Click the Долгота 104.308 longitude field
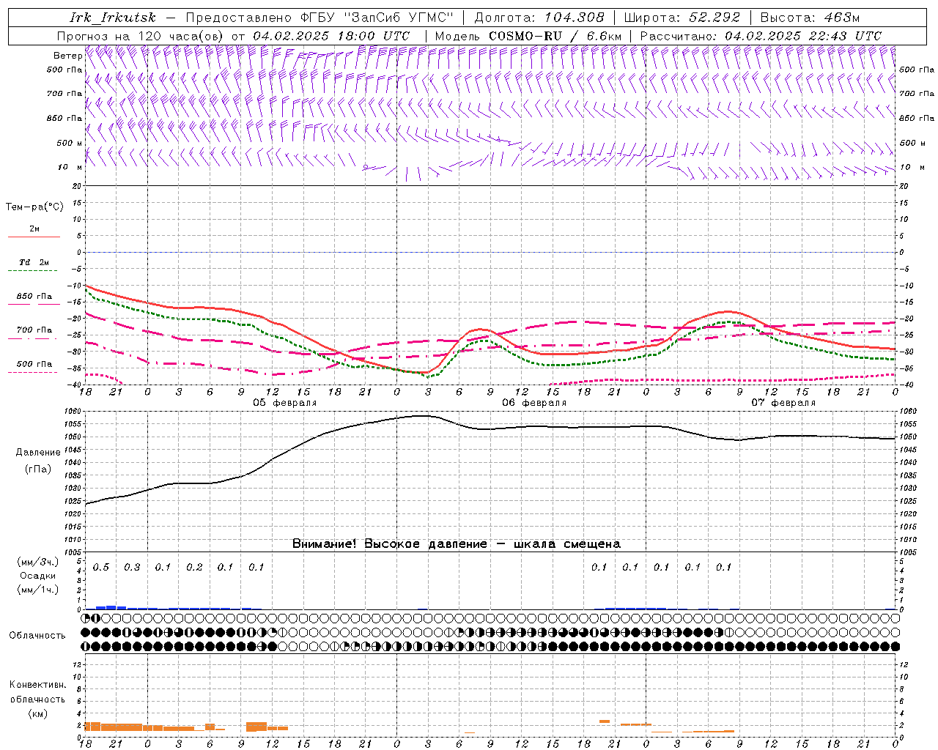This screenshot has height=750, width=938. coord(539,18)
